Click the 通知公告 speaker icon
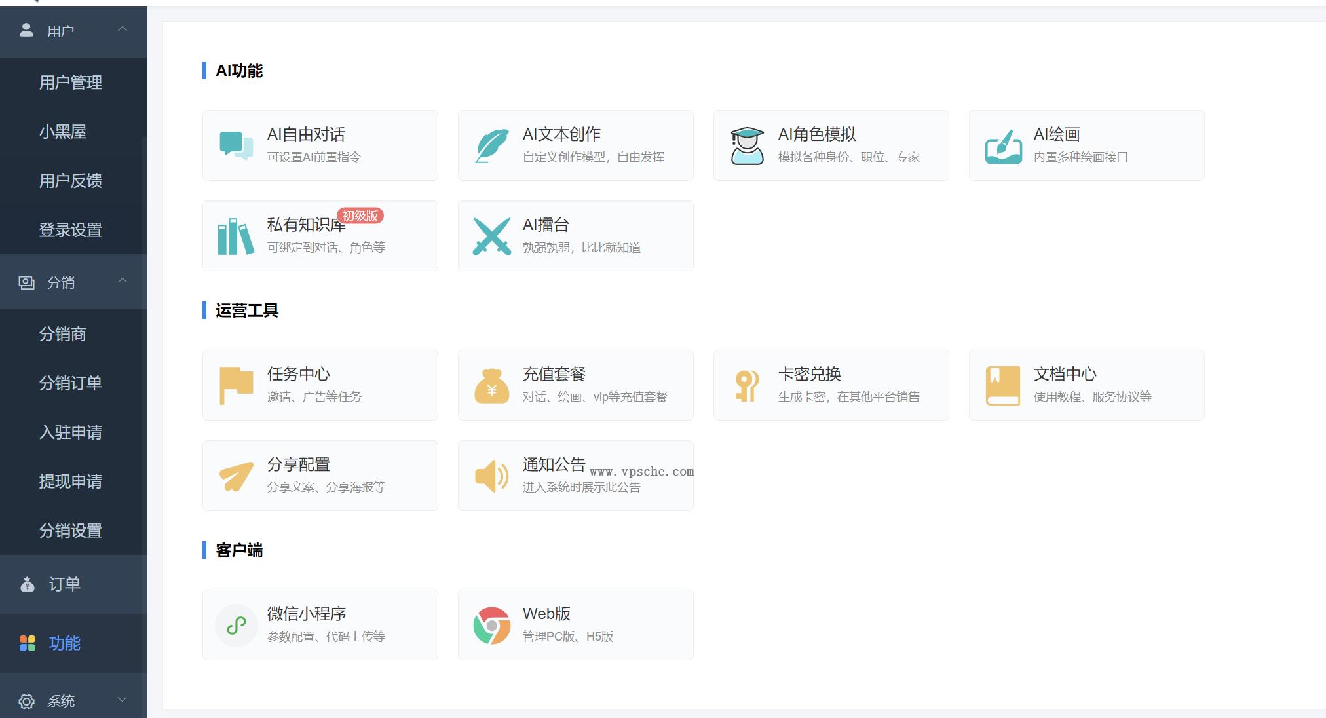Screen dimensions: 1326x718 pos(492,476)
